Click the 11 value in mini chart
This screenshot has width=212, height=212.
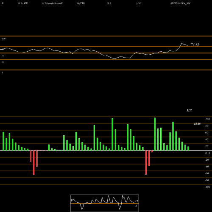[x=137, y=201]
